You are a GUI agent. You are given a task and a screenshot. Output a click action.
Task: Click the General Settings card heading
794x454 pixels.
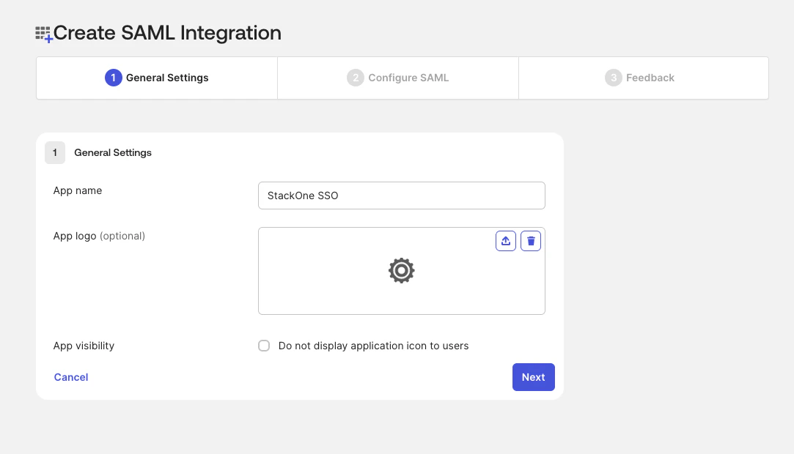point(112,152)
